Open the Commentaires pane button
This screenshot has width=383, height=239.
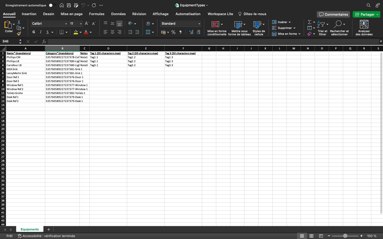click(x=333, y=14)
